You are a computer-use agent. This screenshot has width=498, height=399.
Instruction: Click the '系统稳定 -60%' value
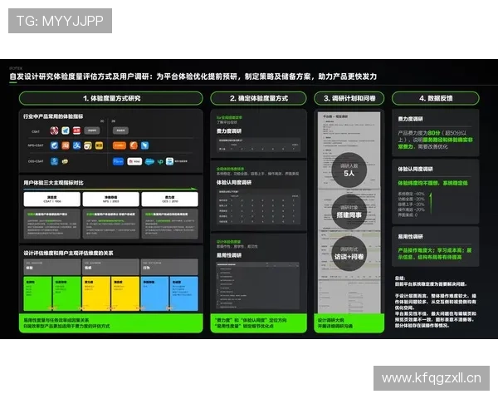411,194
